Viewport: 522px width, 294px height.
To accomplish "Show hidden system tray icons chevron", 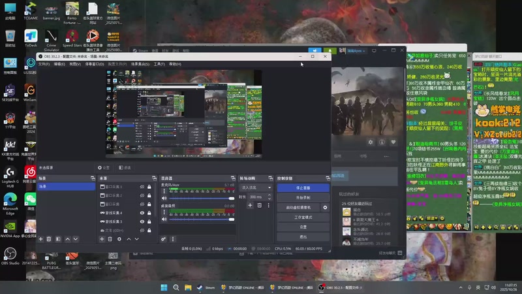I will coord(461,287).
